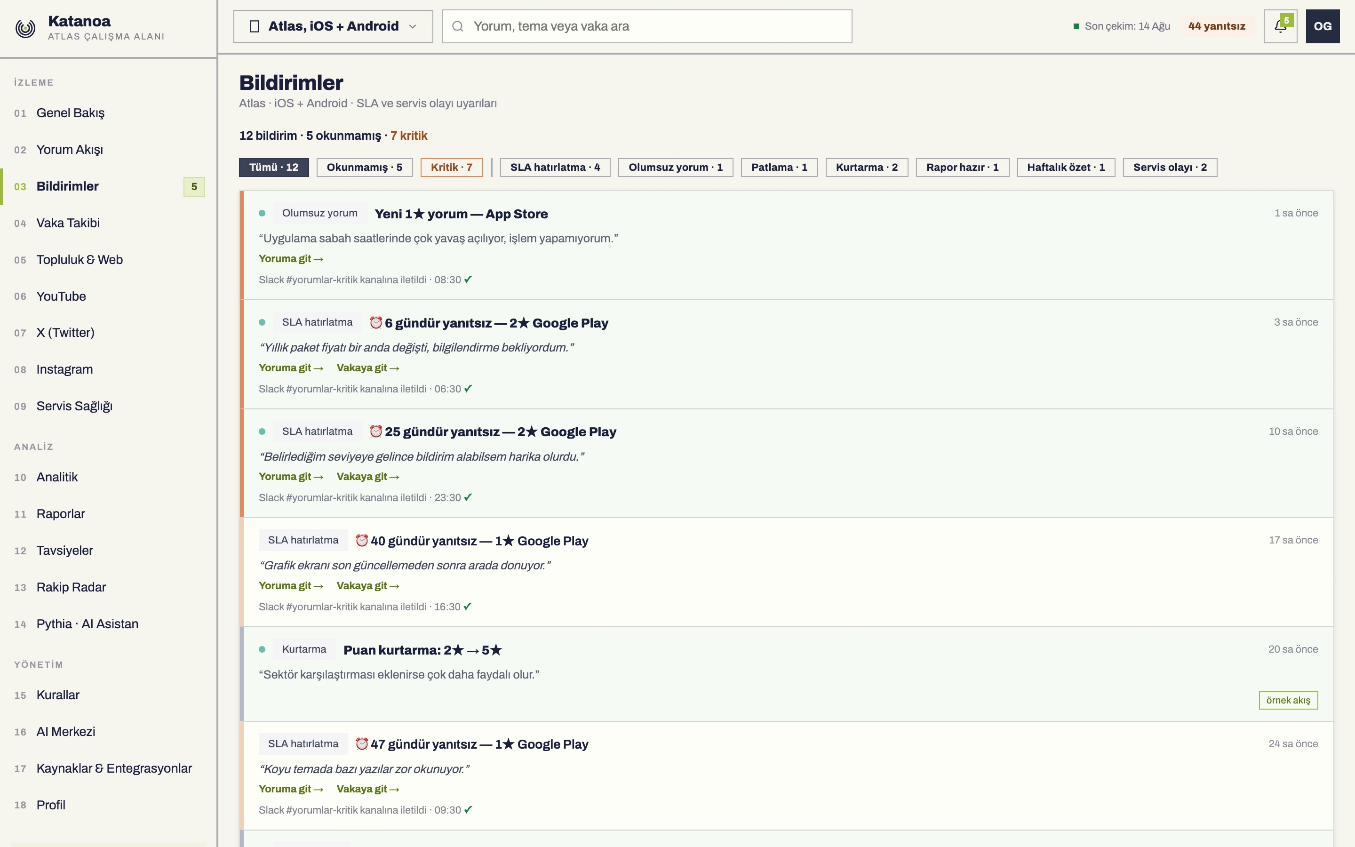The image size is (1355, 847).
Task: Click the örnek akış tag
Action: 1288,700
